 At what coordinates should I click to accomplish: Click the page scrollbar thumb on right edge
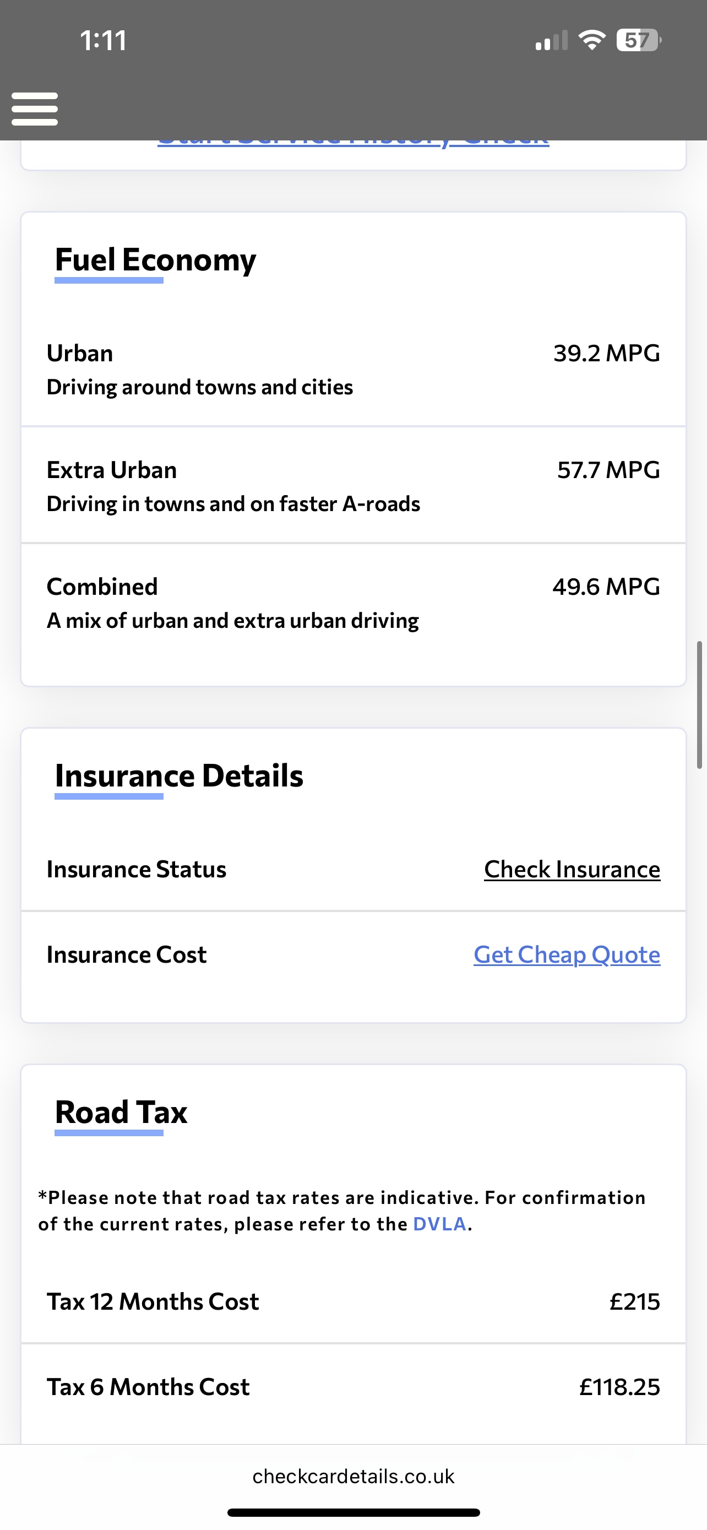[699, 705]
